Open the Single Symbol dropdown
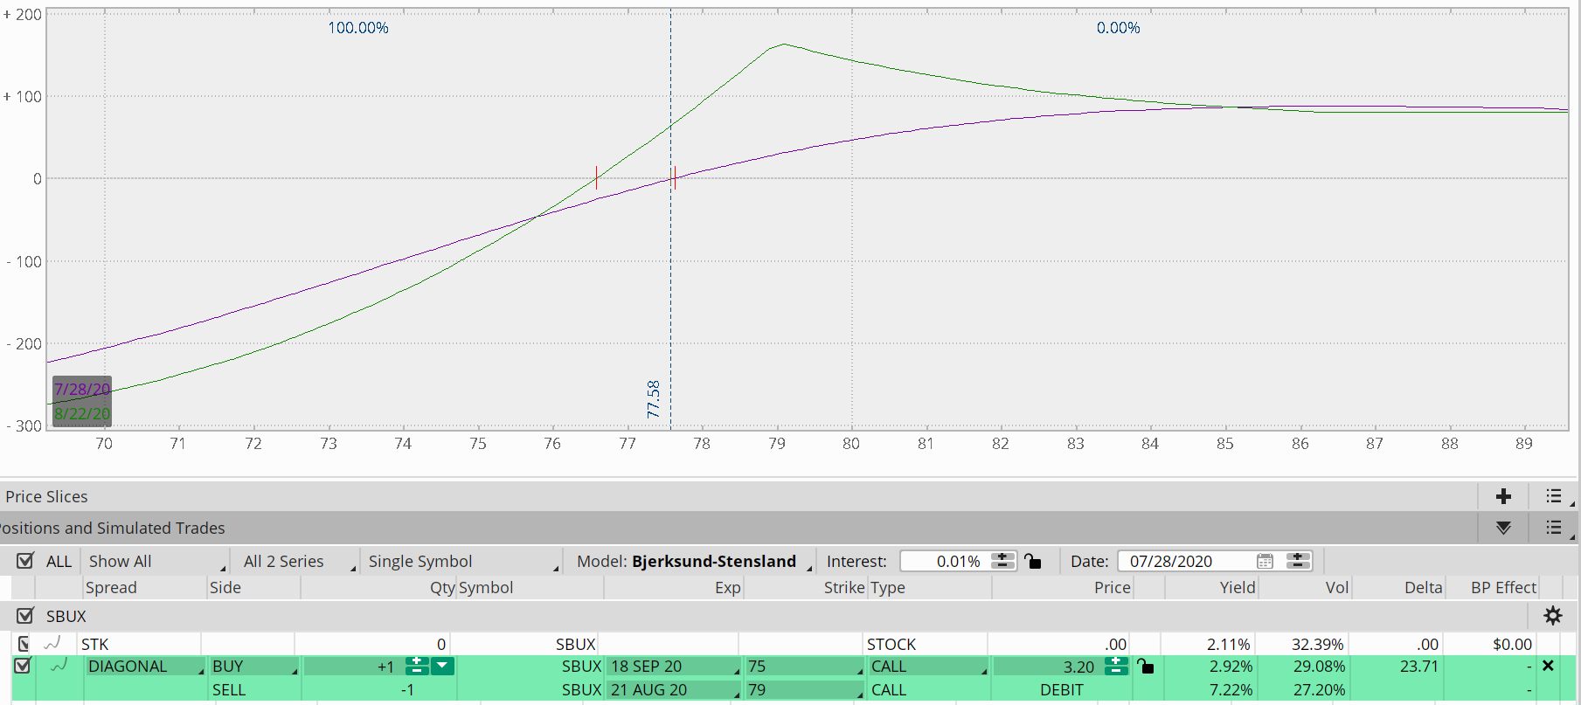The image size is (1581, 705). pyautogui.click(x=462, y=561)
